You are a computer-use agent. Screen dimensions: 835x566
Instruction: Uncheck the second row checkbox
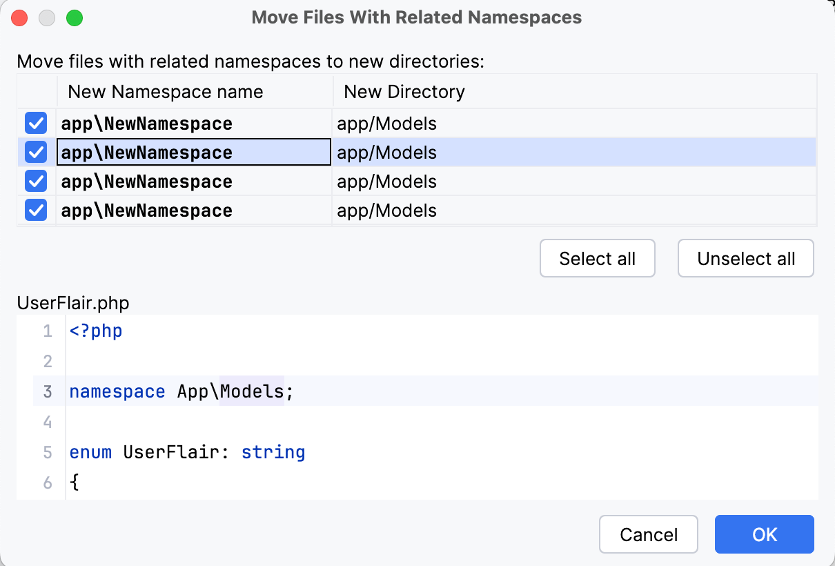36,152
